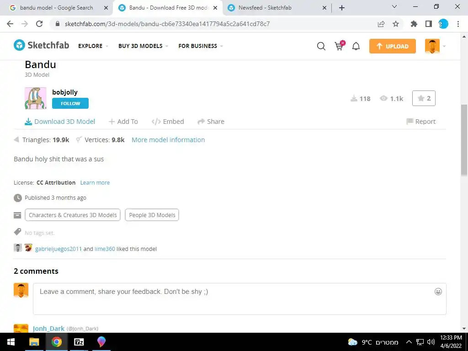Expand the FOR BUSINESS menu

click(x=201, y=46)
